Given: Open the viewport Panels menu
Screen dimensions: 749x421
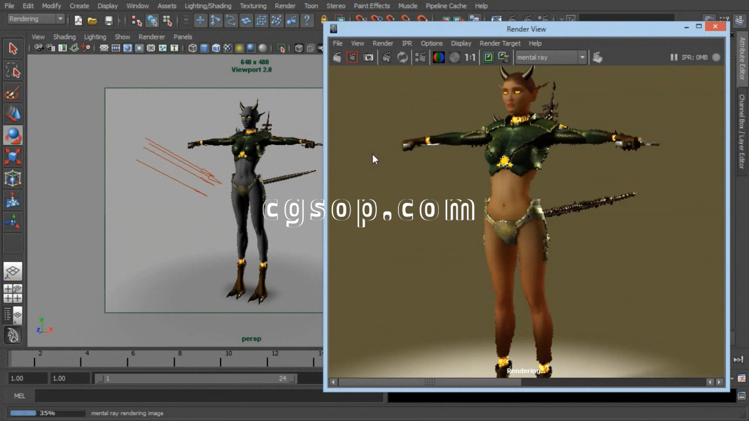Looking at the screenshot, I should (x=183, y=37).
